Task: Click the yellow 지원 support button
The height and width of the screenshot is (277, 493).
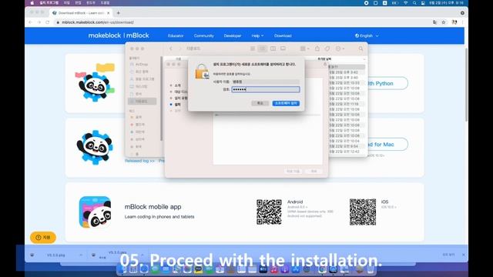Action: 43,238
